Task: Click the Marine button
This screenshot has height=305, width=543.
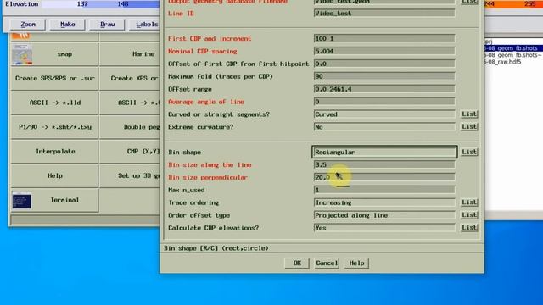Action: [x=130, y=54]
